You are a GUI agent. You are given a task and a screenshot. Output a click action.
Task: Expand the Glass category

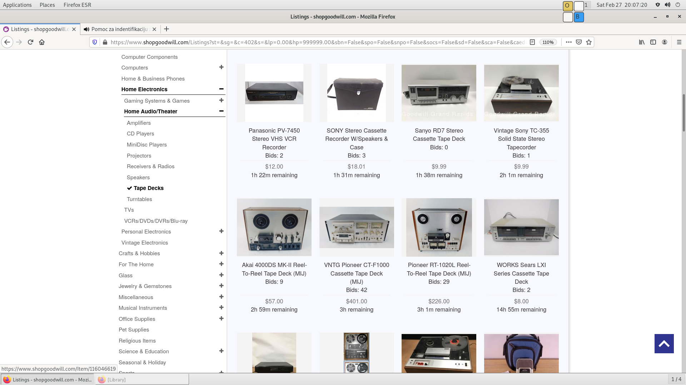point(221,275)
